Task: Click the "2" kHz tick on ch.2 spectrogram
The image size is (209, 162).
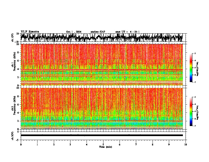Action: [x=18, y=121]
